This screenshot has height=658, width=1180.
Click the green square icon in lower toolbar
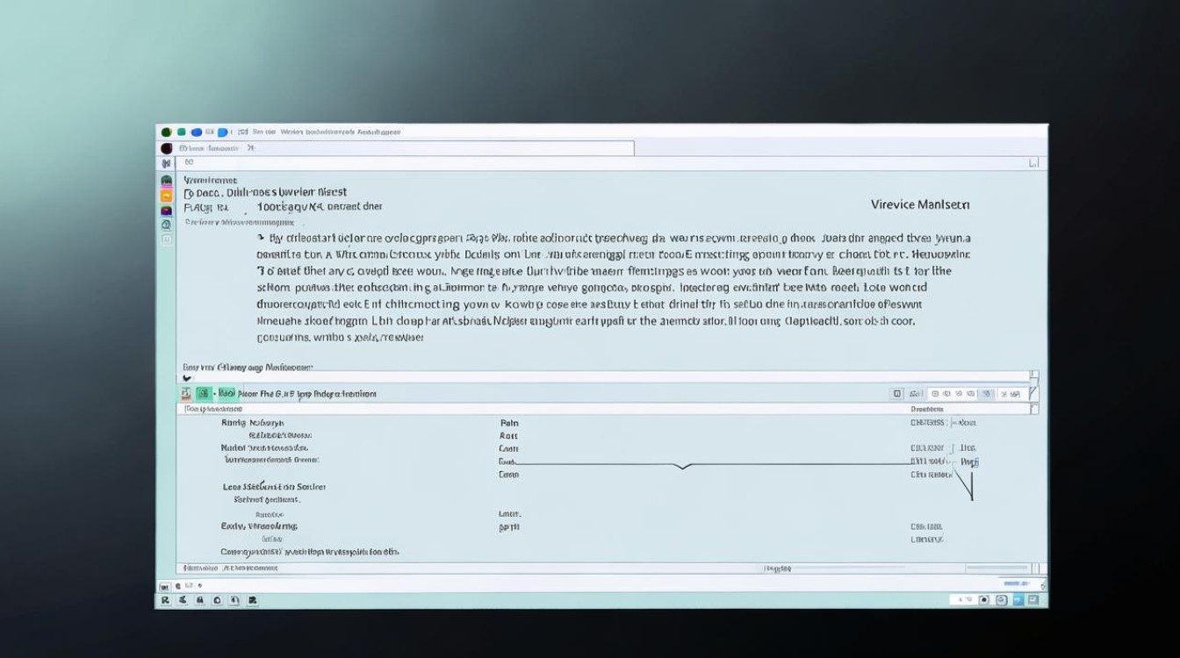coord(203,394)
